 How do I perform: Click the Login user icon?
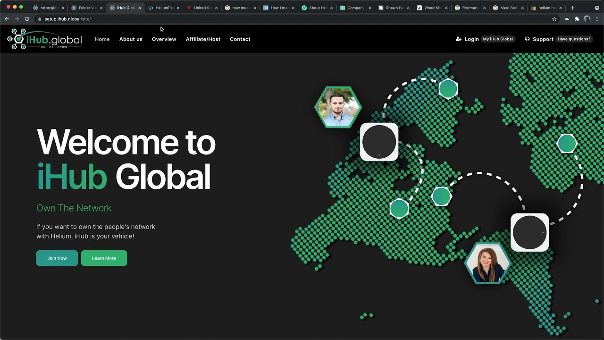click(x=458, y=39)
